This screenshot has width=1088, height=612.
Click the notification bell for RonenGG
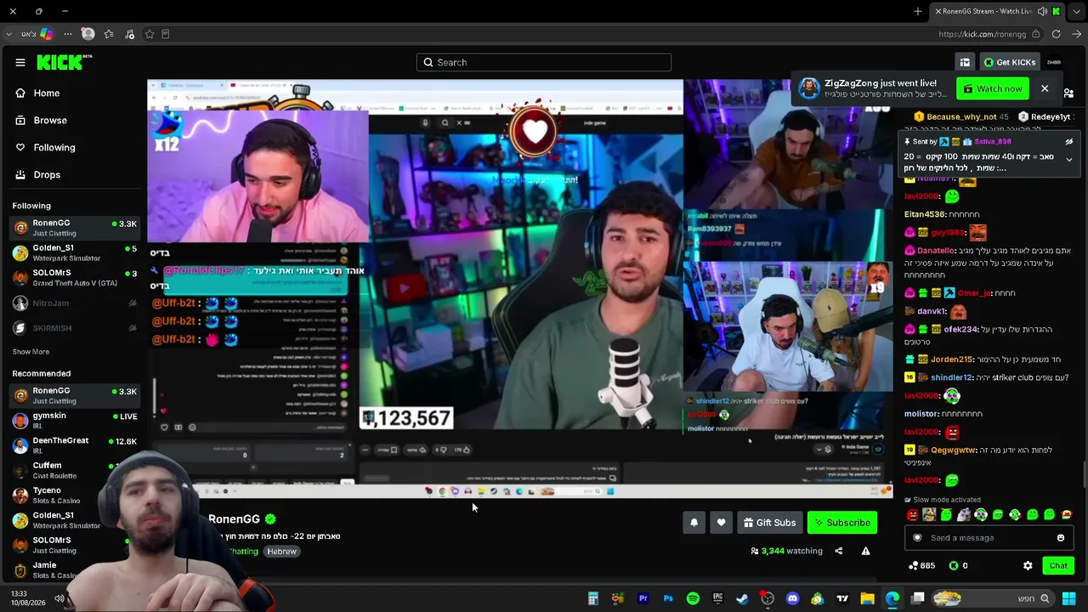694,523
